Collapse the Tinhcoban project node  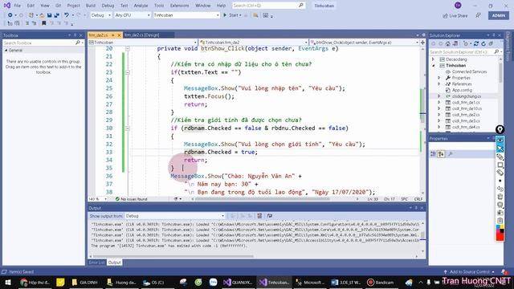click(434, 66)
